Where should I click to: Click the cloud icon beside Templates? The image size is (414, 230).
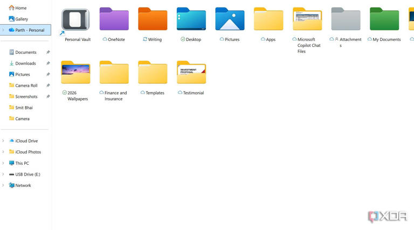pyautogui.click(x=143, y=93)
